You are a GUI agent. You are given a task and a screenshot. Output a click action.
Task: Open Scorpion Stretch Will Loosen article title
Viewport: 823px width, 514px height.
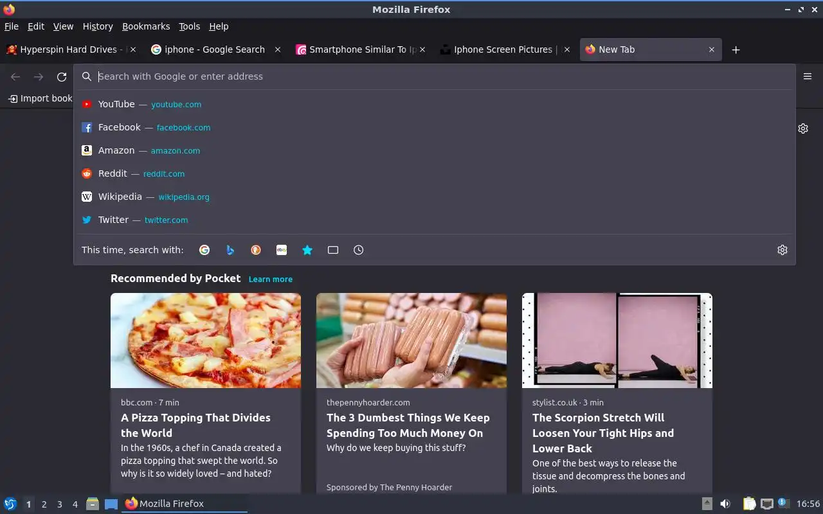coord(603,433)
